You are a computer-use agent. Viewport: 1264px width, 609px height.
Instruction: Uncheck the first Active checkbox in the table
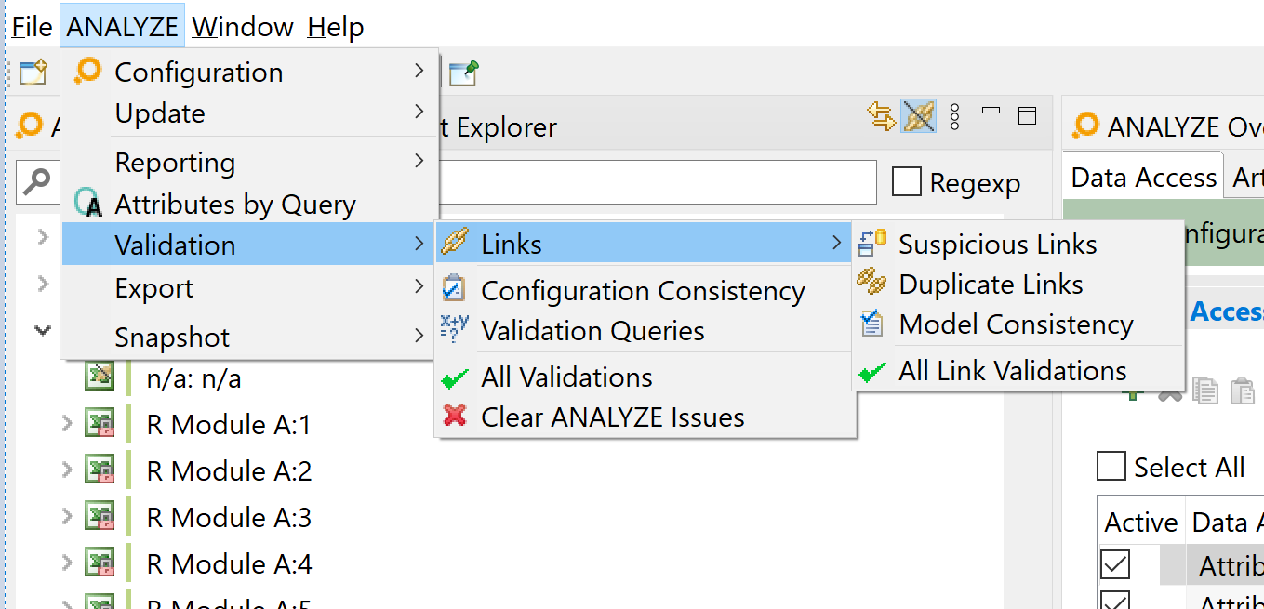[x=1115, y=564]
